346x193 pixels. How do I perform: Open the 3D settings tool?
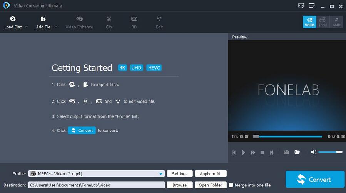tap(134, 23)
